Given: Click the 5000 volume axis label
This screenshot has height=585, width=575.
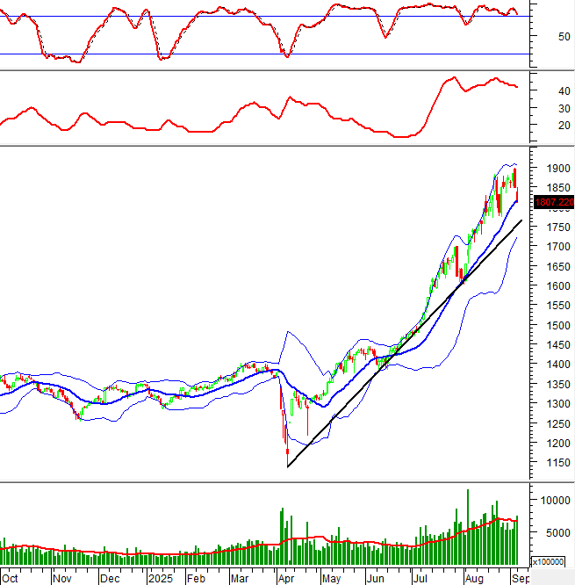Looking at the screenshot, I should (552, 532).
